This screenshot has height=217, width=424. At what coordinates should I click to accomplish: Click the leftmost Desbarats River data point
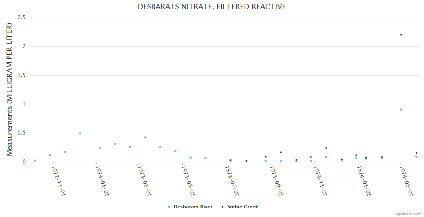point(35,161)
